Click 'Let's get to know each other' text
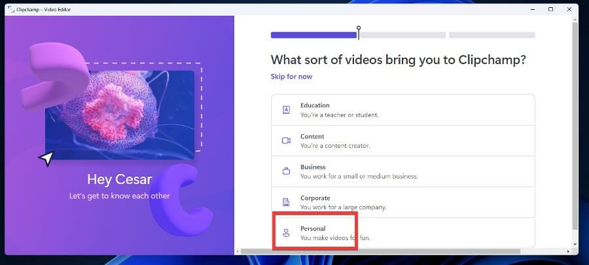589x265 pixels. coord(120,196)
